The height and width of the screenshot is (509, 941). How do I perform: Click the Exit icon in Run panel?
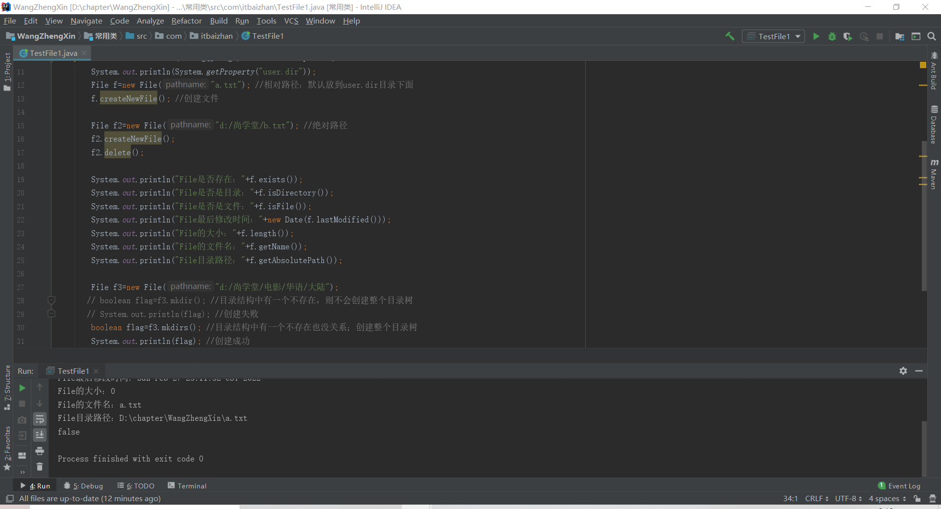tap(22, 436)
